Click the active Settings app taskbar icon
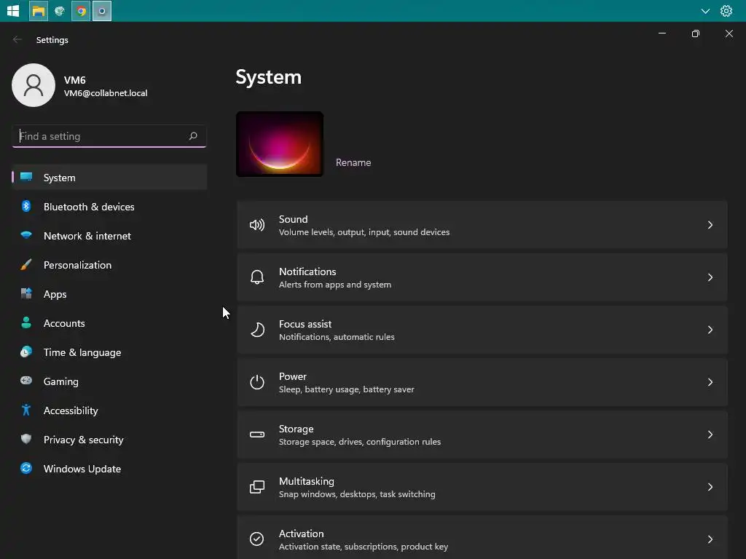 pyautogui.click(x=102, y=10)
